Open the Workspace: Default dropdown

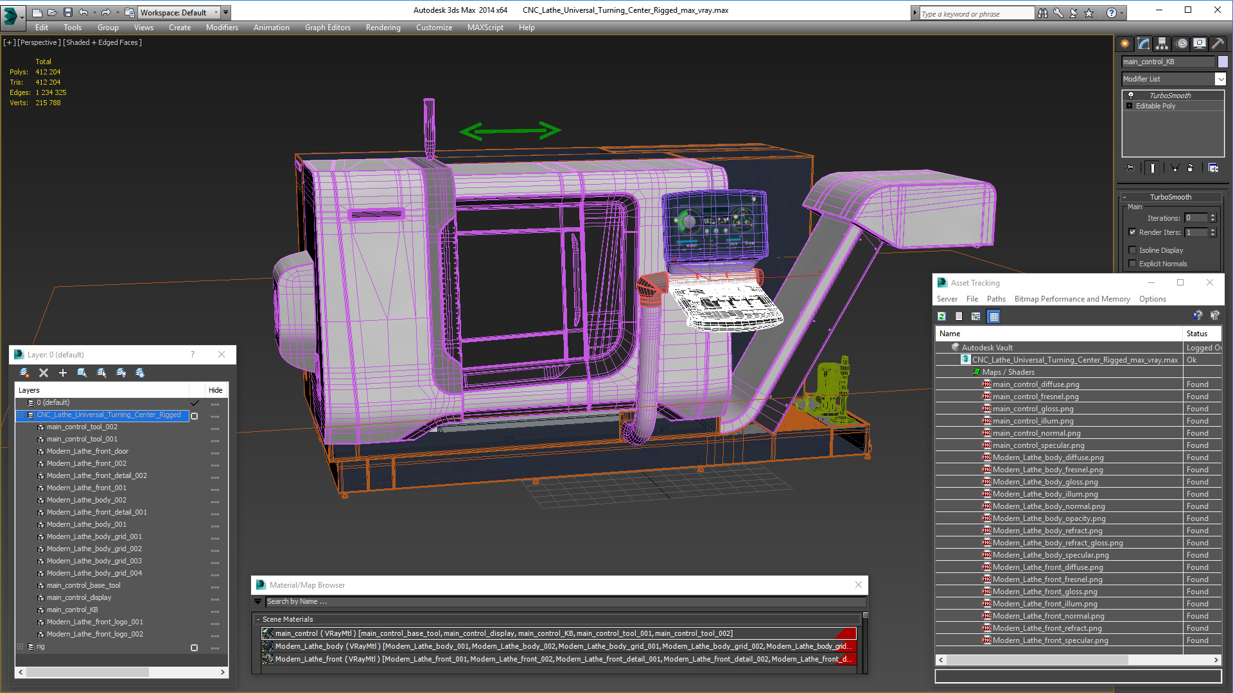point(179,12)
